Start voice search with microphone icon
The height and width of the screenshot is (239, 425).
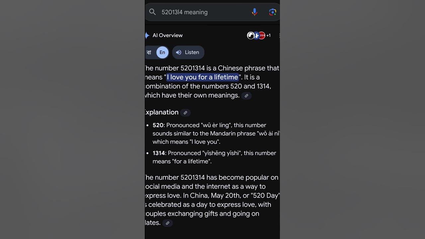[254, 12]
